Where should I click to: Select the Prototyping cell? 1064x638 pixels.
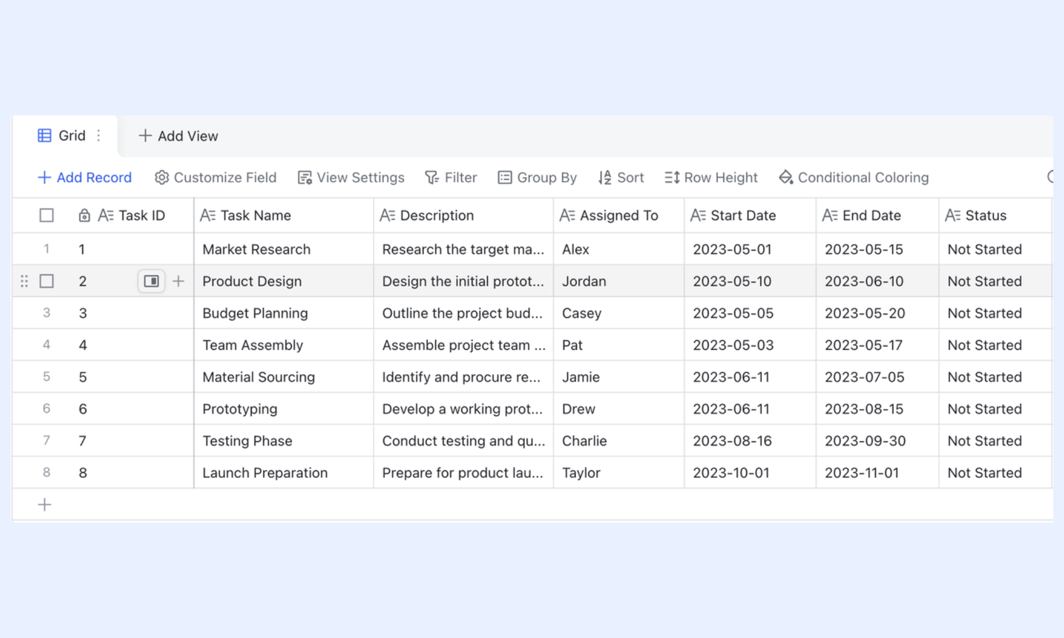(x=284, y=409)
